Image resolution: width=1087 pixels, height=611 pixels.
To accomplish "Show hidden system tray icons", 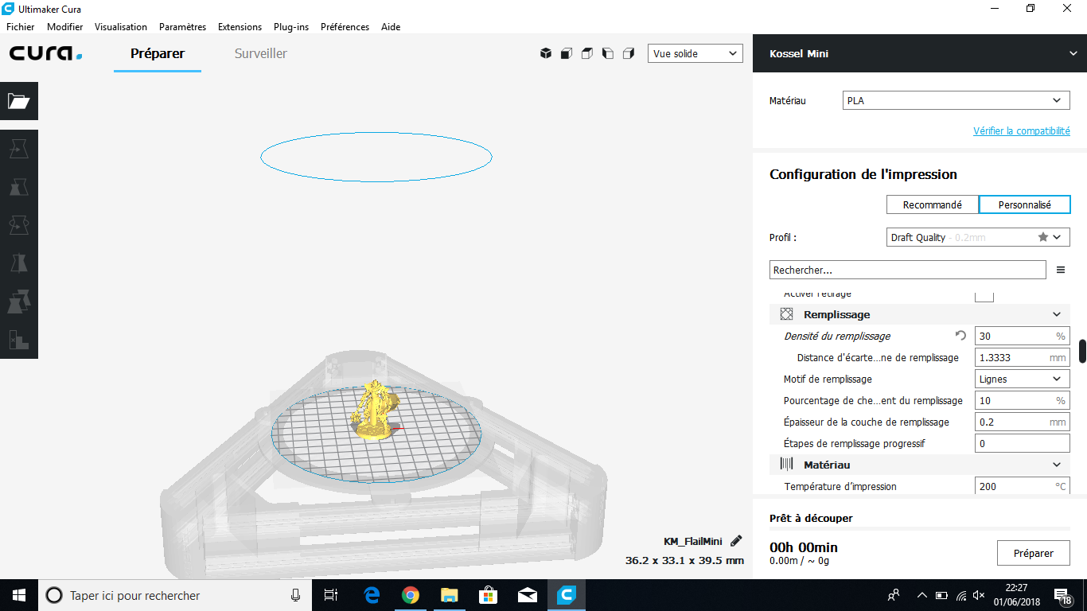I will [922, 595].
